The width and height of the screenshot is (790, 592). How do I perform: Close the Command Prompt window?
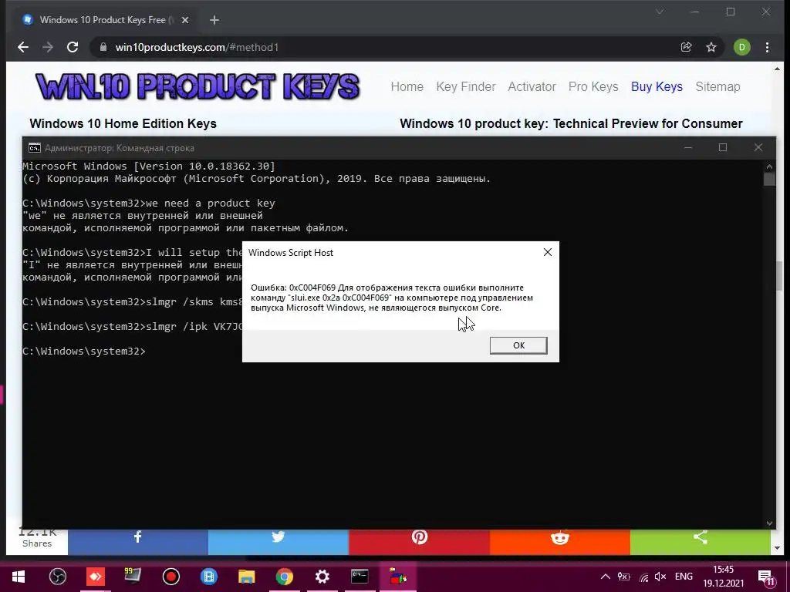coord(758,147)
